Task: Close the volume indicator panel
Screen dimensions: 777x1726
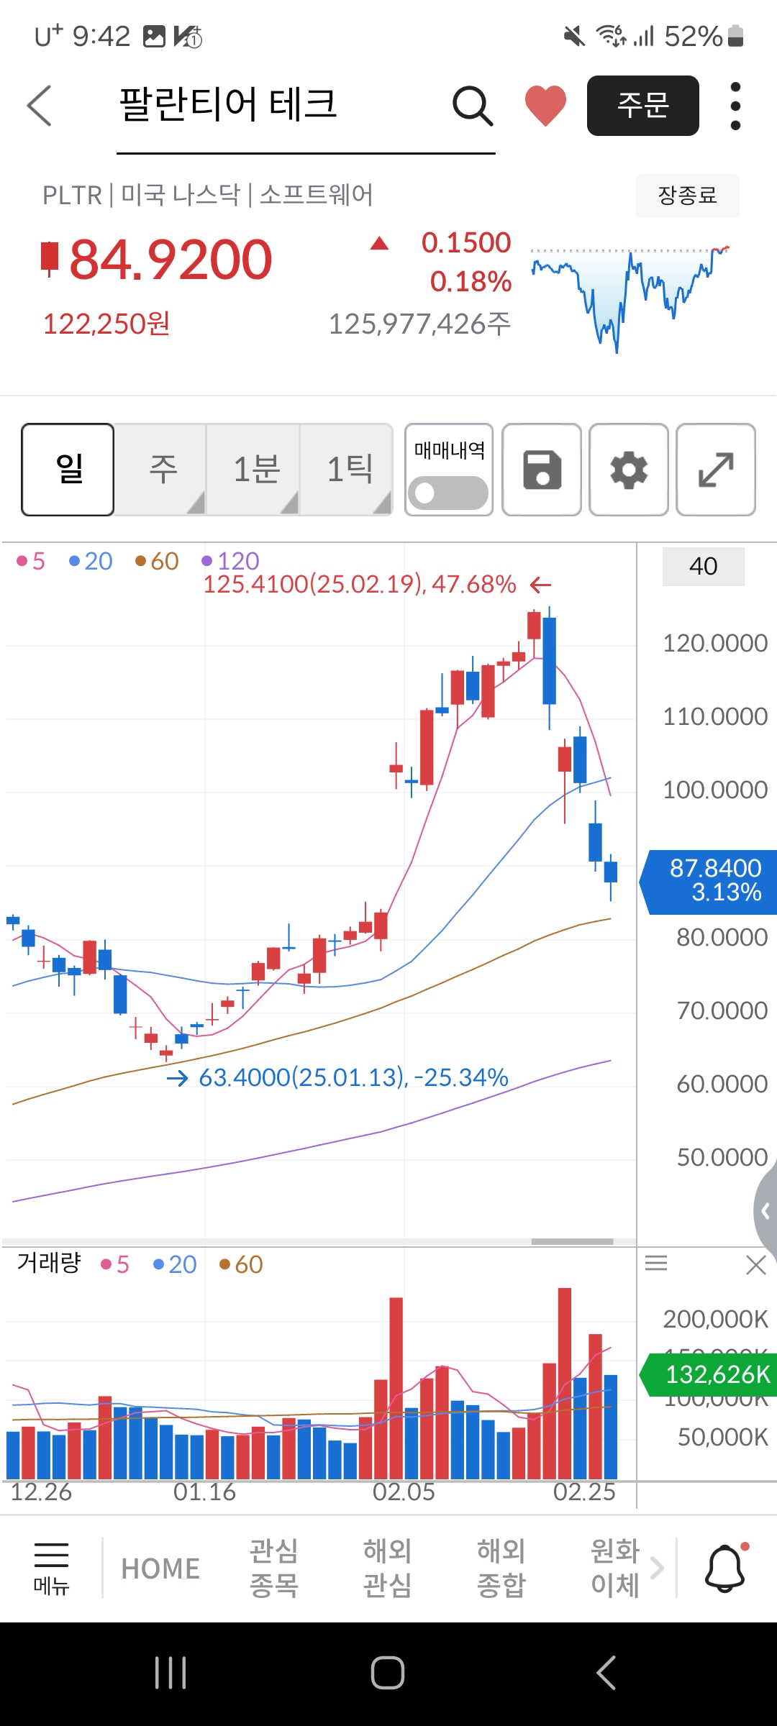Action: pos(756,1264)
